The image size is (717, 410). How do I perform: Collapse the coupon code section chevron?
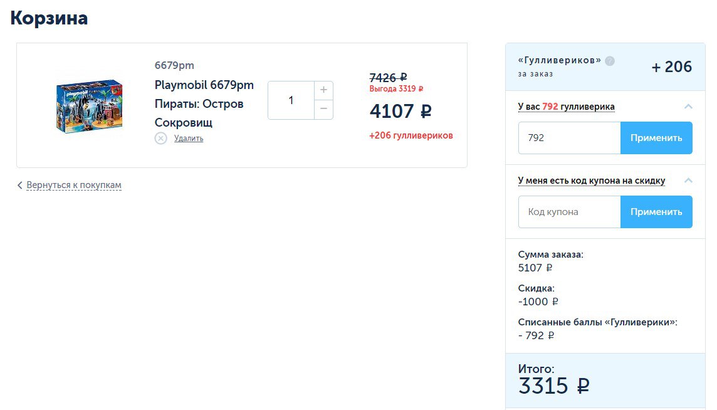click(x=688, y=181)
